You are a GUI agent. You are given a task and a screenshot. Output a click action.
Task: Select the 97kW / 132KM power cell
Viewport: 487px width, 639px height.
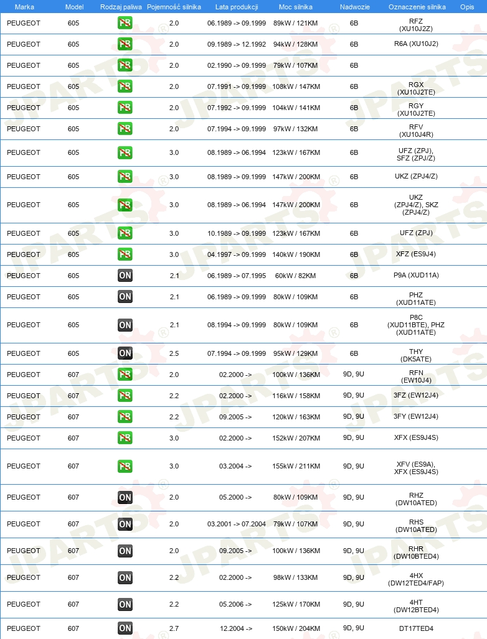tap(296, 129)
